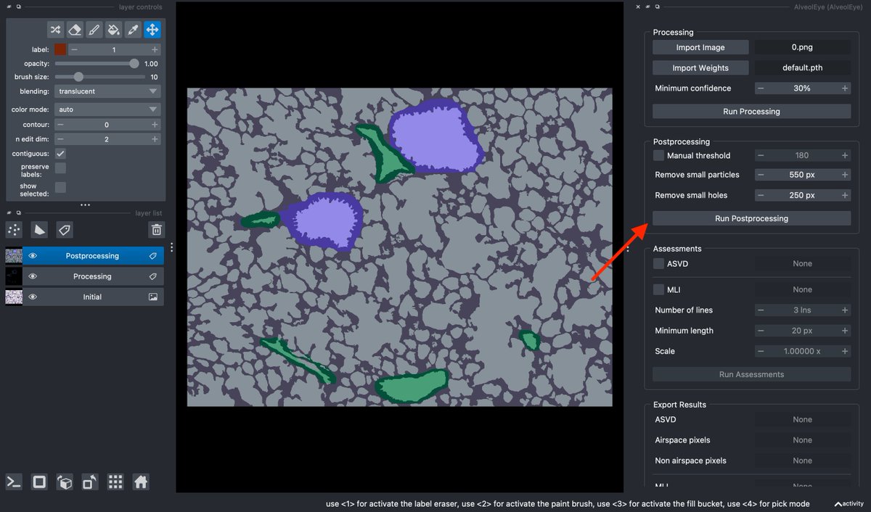Increase label number with plus
871x512 pixels.
click(155, 50)
